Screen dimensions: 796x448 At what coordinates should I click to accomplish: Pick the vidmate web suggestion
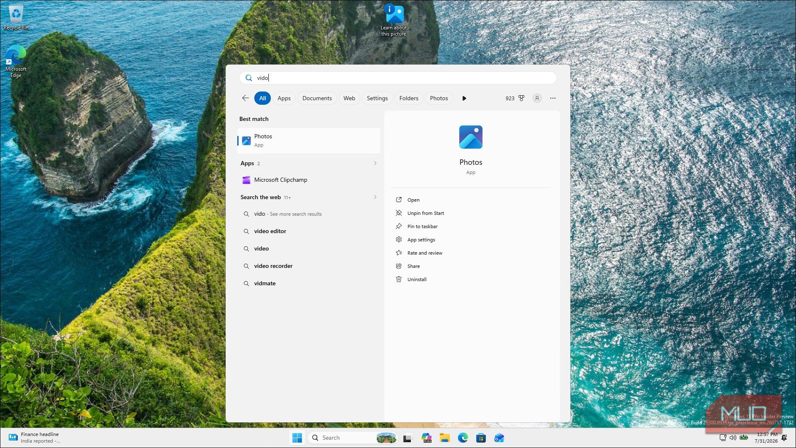tap(309, 283)
